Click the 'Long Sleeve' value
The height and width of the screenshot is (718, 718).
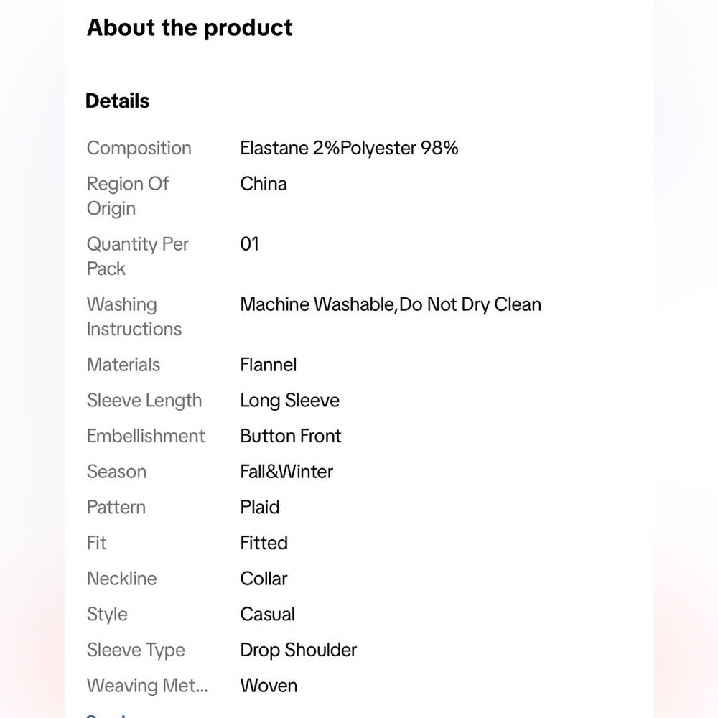click(x=290, y=401)
